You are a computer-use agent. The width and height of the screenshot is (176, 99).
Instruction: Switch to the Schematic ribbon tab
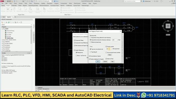14,5
